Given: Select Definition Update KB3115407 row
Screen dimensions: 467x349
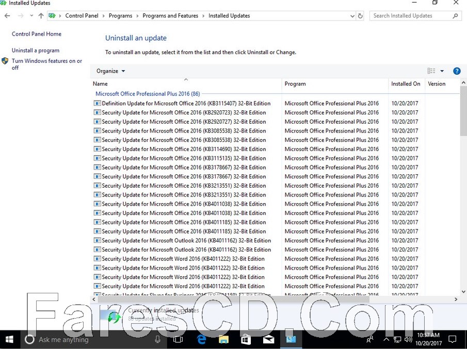Looking at the screenshot, I should click(276, 103).
